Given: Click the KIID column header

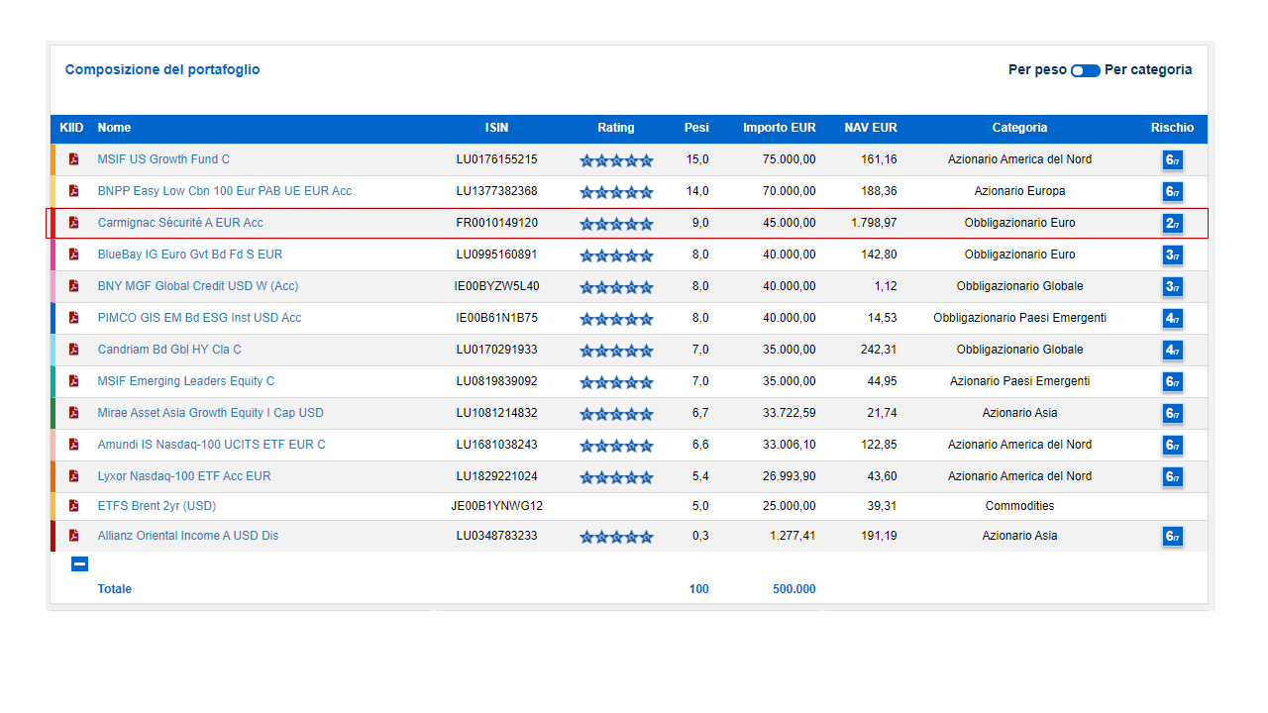Looking at the screenshot, I should [71, 128].
